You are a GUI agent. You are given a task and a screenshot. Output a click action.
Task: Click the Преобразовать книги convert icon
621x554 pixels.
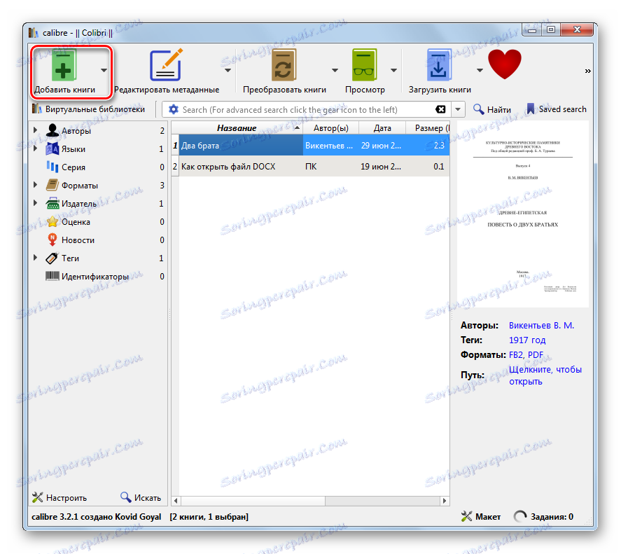click(284, 65)
